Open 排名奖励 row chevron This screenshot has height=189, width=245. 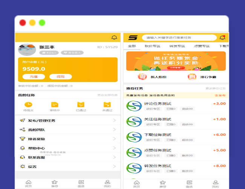pos(115,139)
